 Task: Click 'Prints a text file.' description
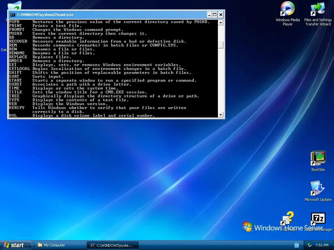point(57,26)
